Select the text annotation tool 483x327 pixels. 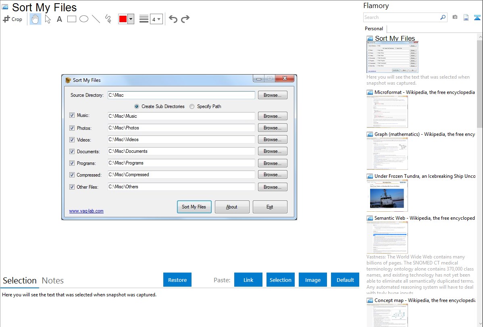point(59,19)
